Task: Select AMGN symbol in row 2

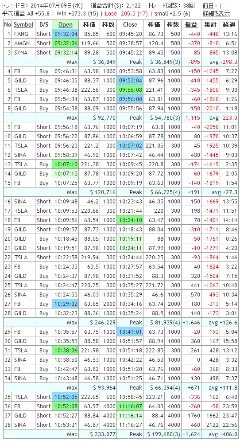Action: (21, 43)
